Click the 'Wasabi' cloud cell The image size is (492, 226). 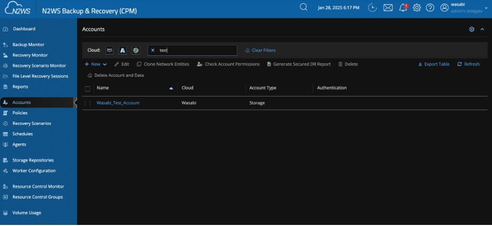pyautogui.click(x=189, y=103)
